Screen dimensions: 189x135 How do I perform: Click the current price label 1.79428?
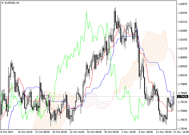point(183,97)
